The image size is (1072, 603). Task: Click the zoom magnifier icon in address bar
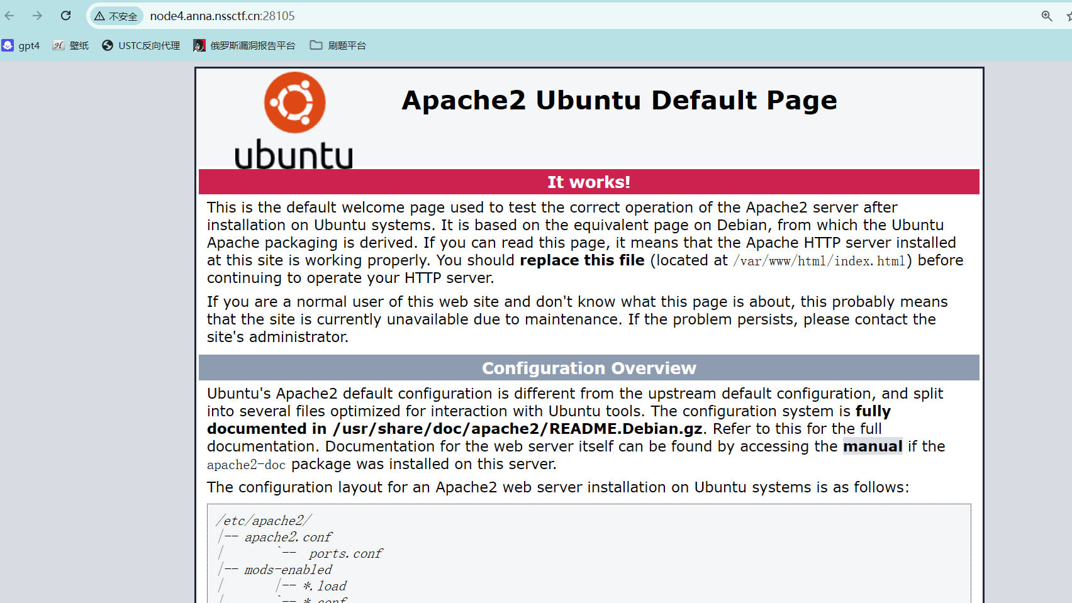[x=1046, y=16]
